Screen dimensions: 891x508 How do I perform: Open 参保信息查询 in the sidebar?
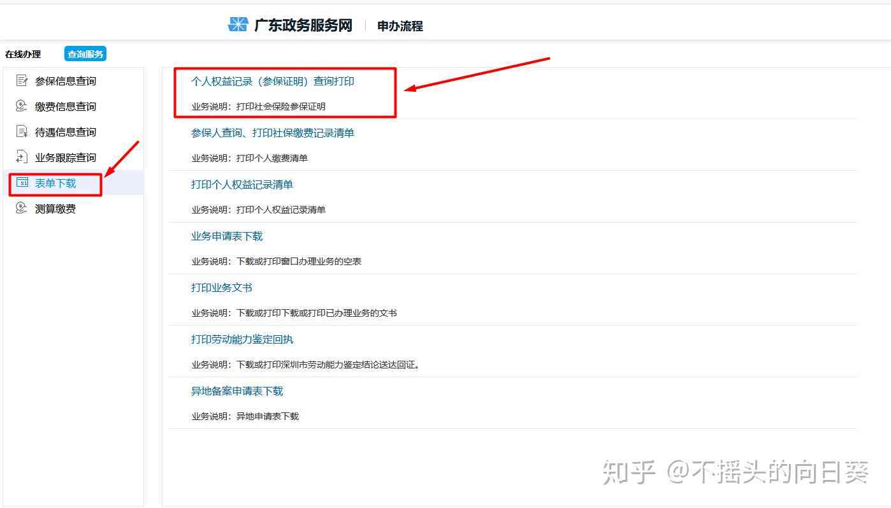point(66,81)
